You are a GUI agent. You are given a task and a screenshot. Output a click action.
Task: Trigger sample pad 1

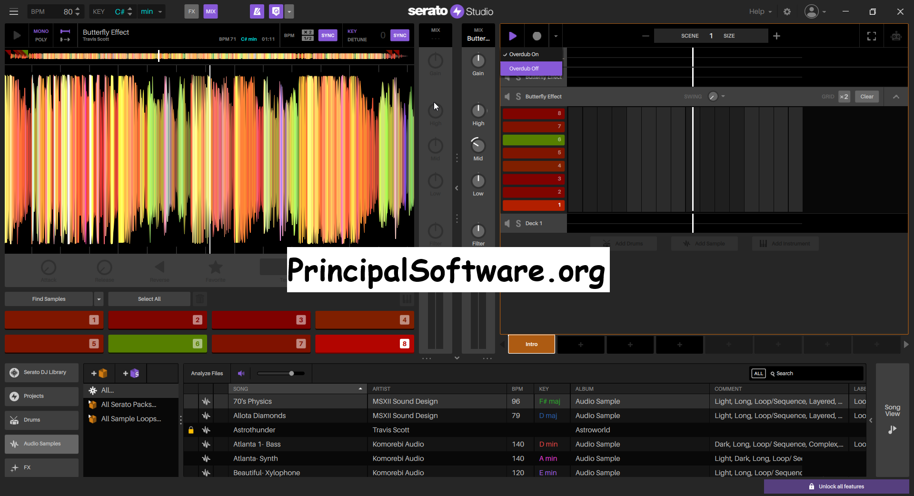pos(54,320)
